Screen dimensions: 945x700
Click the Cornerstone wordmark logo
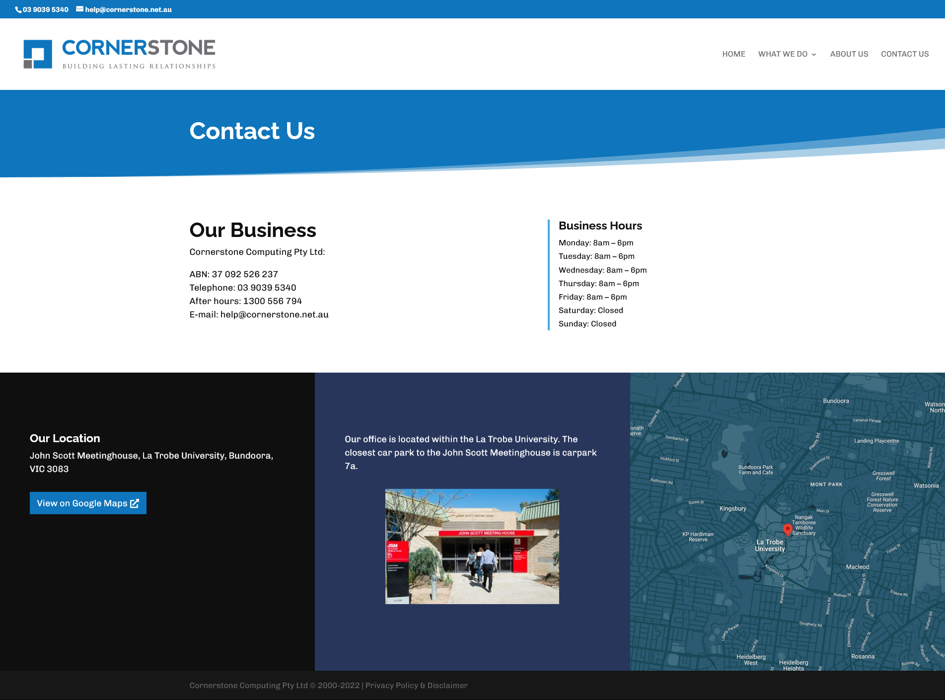139,54
